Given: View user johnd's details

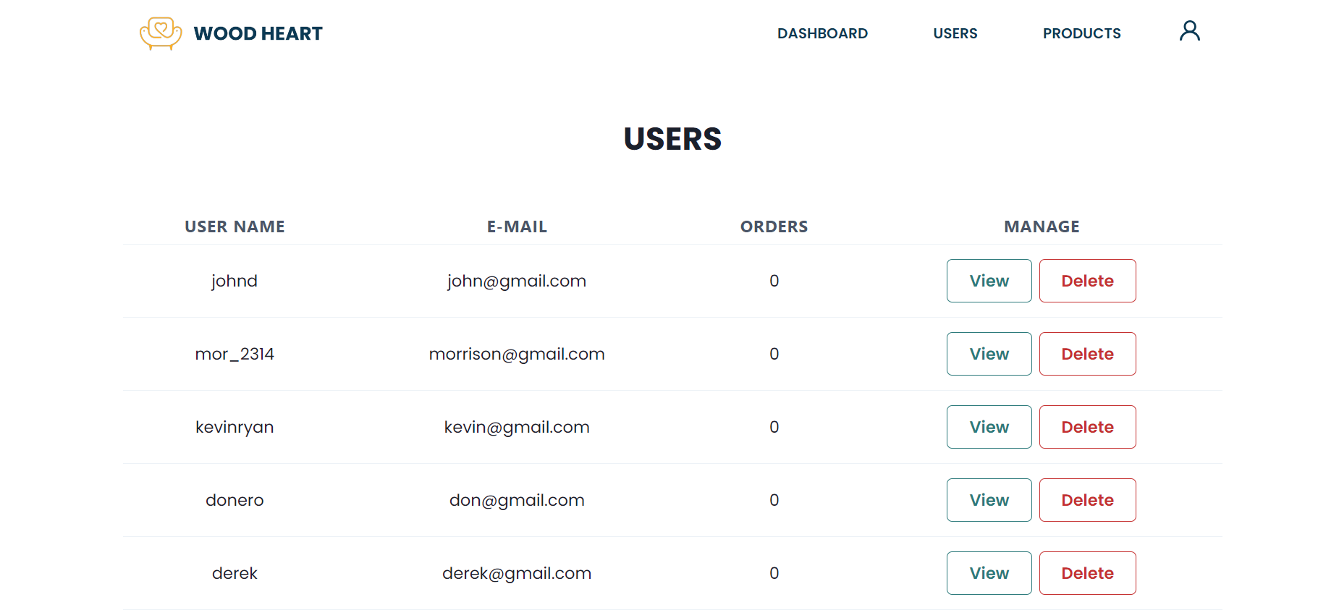Looking at the screenshot, I should [x=989, y=281].
